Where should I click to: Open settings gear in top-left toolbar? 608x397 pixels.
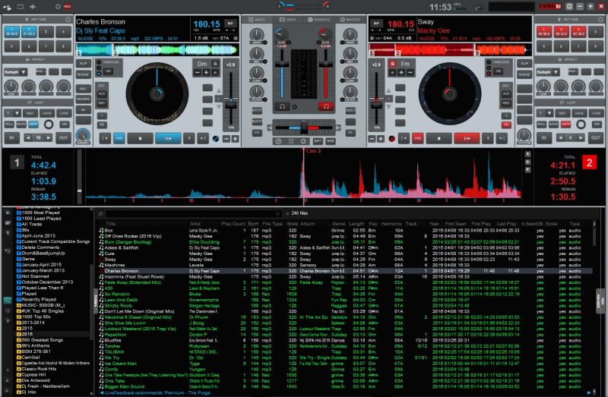58,7
